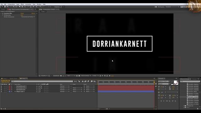Click the timeline layer search field
The height and width of the screenshot is (113, 201).
42,81
